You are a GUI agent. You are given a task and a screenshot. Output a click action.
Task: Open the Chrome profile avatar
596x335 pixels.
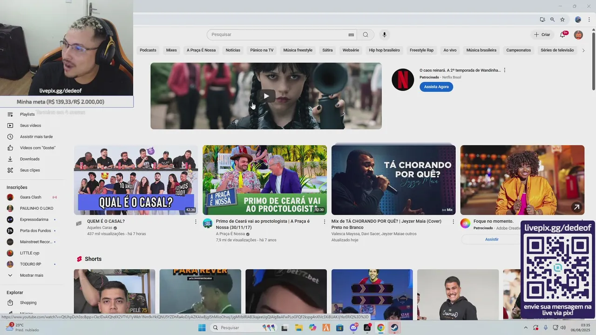pos(578,20)
